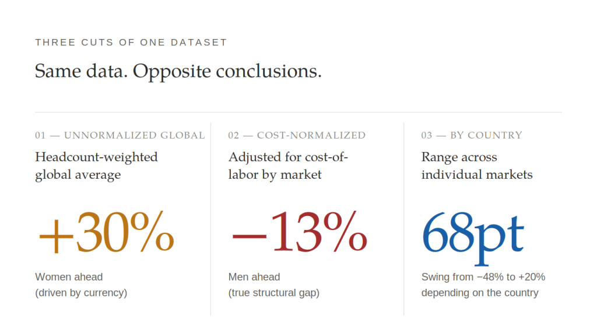Select the "Same data. Opposite conclusions." headline
The image size is (597, 333).
pos(178,71)
